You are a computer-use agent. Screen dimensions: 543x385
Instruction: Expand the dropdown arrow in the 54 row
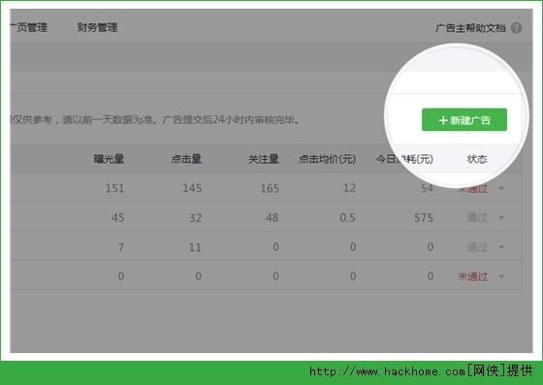501,189
